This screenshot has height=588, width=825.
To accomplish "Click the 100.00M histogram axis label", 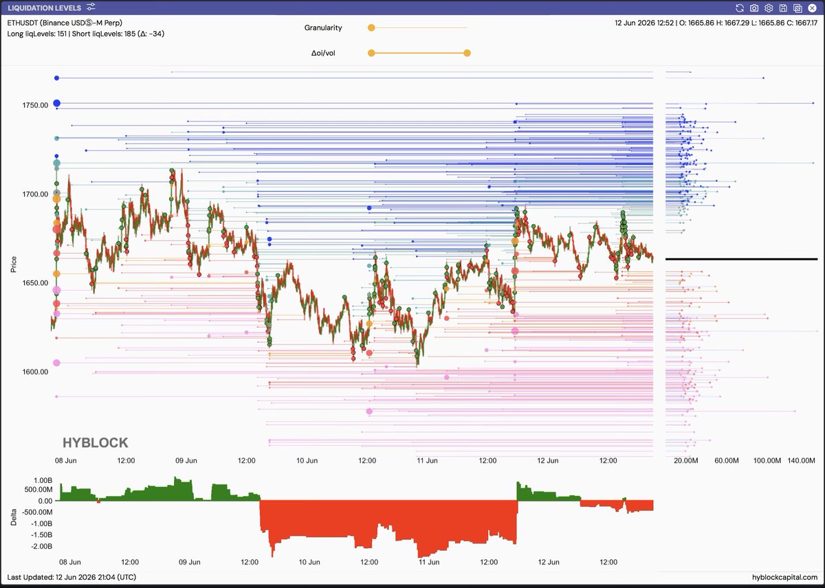I will 767,460.
